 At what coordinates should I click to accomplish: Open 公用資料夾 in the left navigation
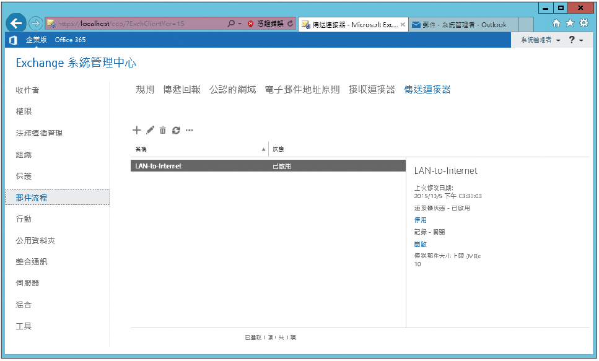[x=35, y=241]
